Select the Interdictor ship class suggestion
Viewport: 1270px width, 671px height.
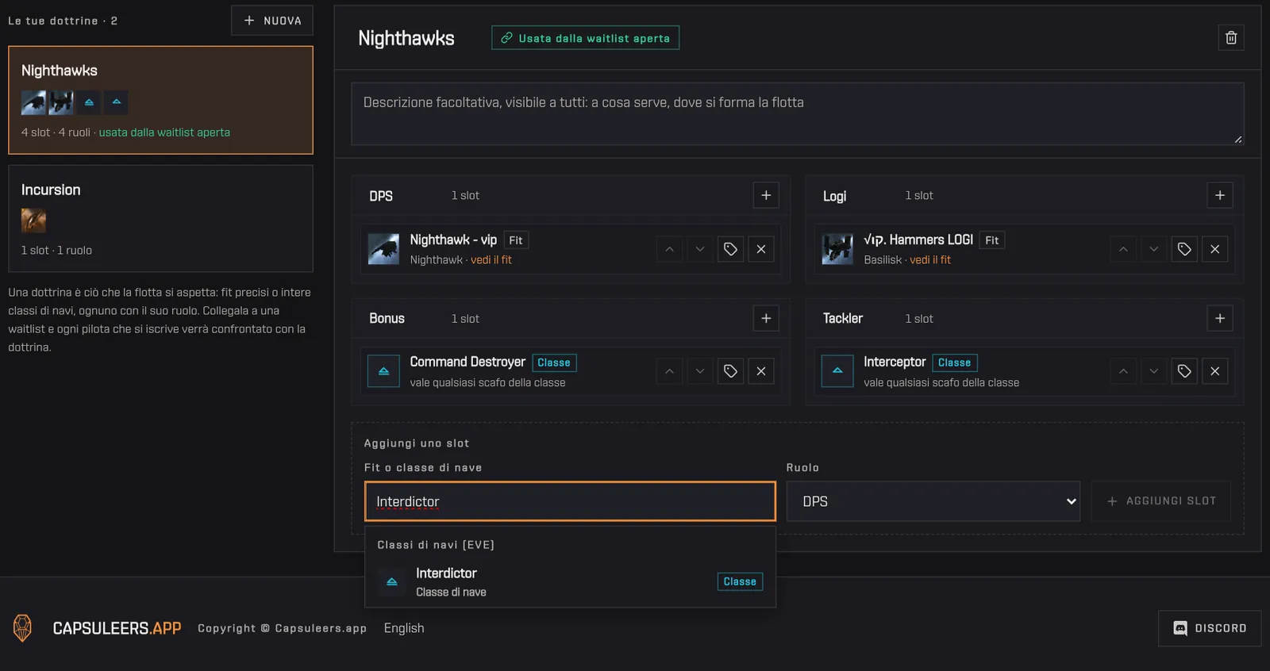(570, 581)
